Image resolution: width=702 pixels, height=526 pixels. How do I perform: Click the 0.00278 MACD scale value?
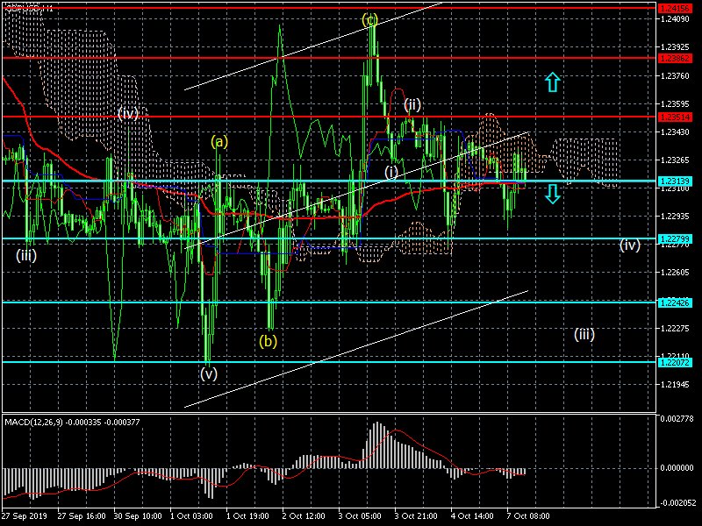point(678,418)
